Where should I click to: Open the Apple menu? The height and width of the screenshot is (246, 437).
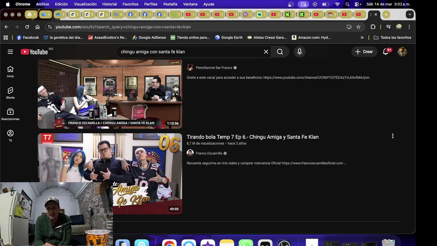tap(8, 4)
